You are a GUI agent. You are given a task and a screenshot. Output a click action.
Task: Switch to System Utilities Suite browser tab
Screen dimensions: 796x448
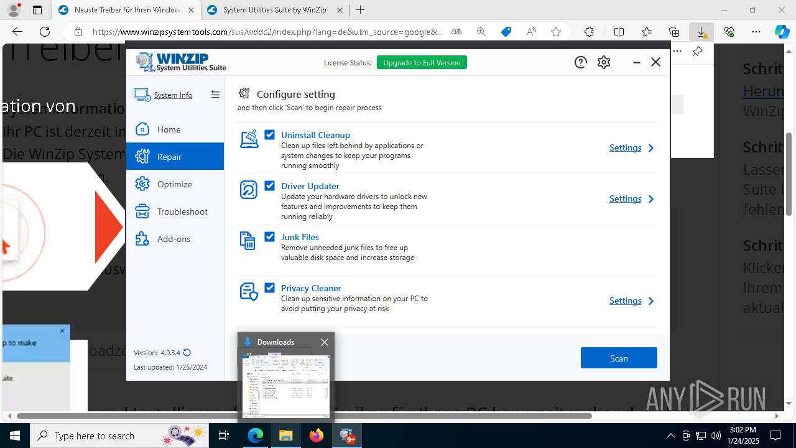275,10
